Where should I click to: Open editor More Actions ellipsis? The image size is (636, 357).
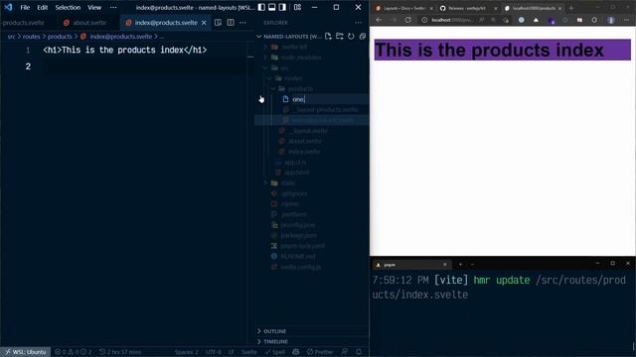[242, 23]
